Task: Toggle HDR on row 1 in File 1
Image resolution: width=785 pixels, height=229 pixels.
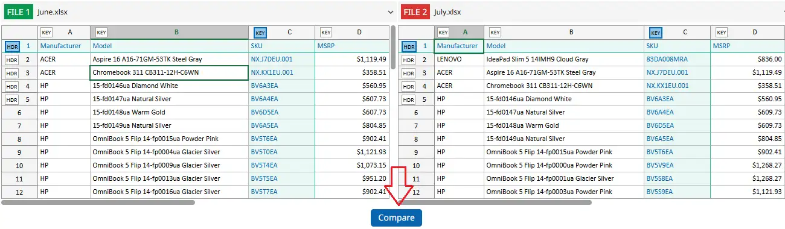Action: tap(11, 46)
